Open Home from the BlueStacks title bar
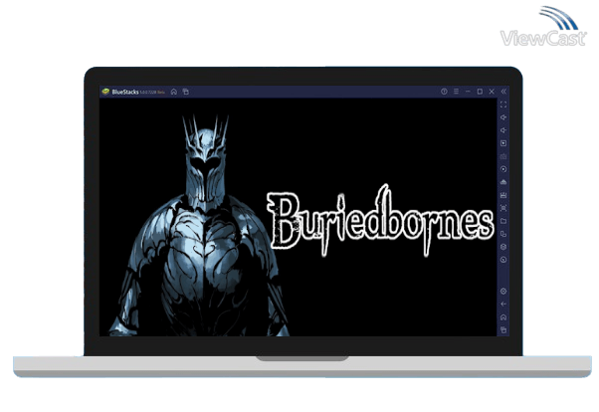599x412 pixels. coord(174,92)
